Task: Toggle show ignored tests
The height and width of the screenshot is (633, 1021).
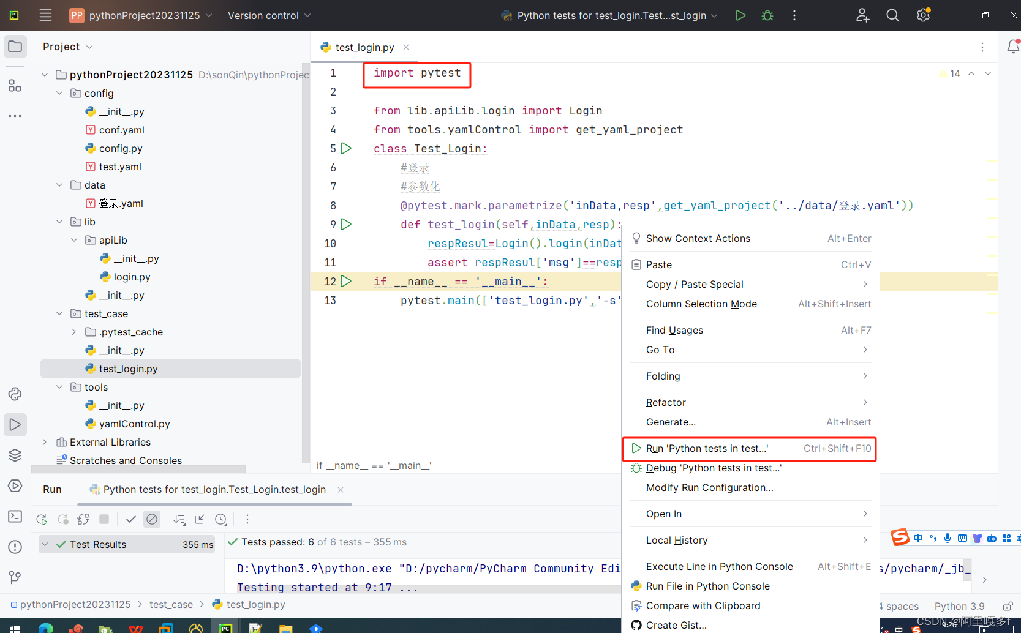Action: click(x=152, y=519)
